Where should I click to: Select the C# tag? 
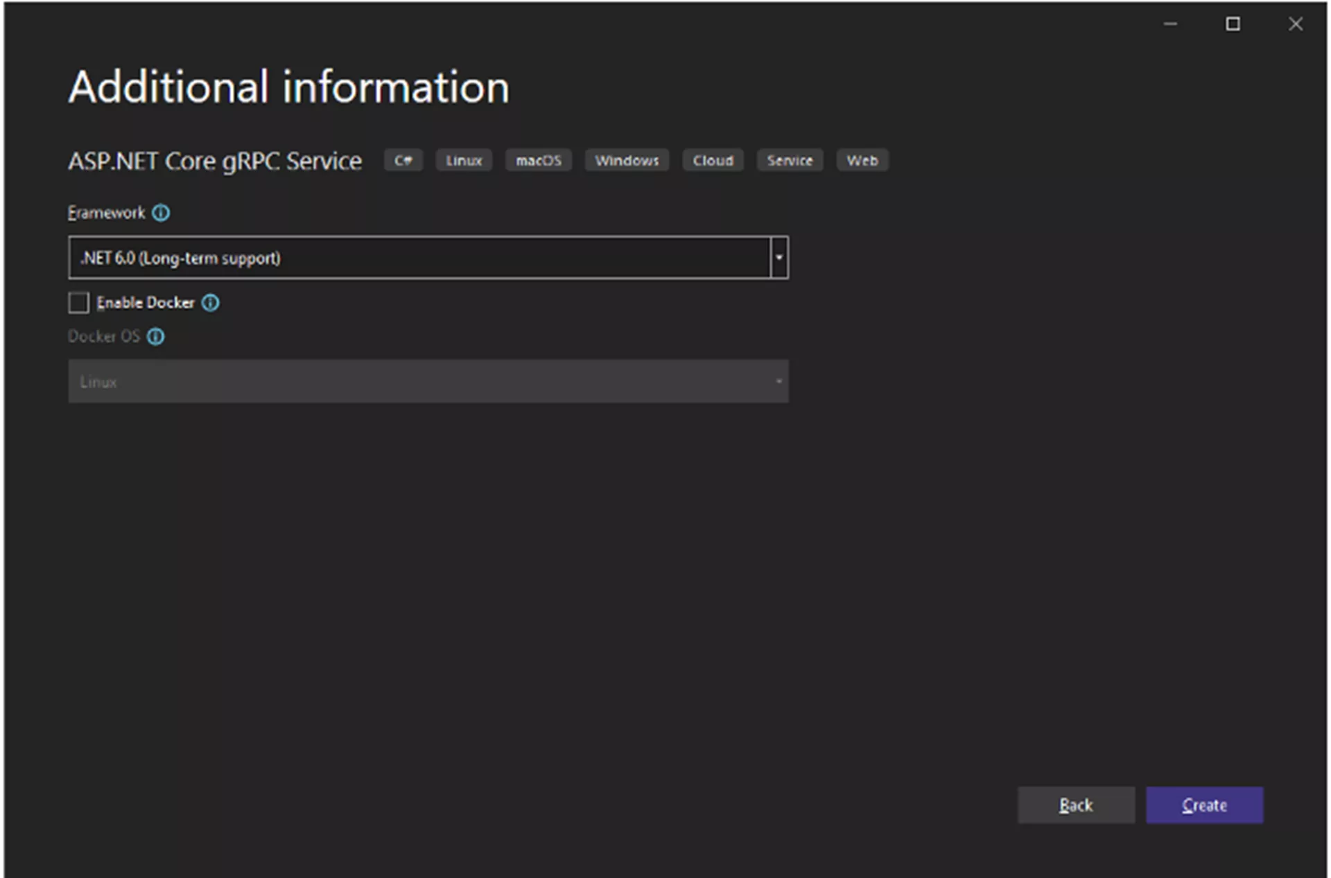403,160
